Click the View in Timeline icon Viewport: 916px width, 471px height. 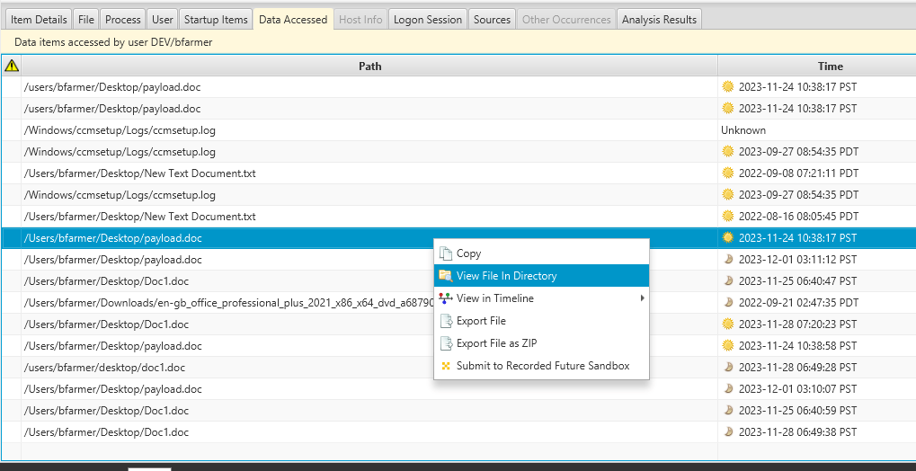[x=446, y=298]
